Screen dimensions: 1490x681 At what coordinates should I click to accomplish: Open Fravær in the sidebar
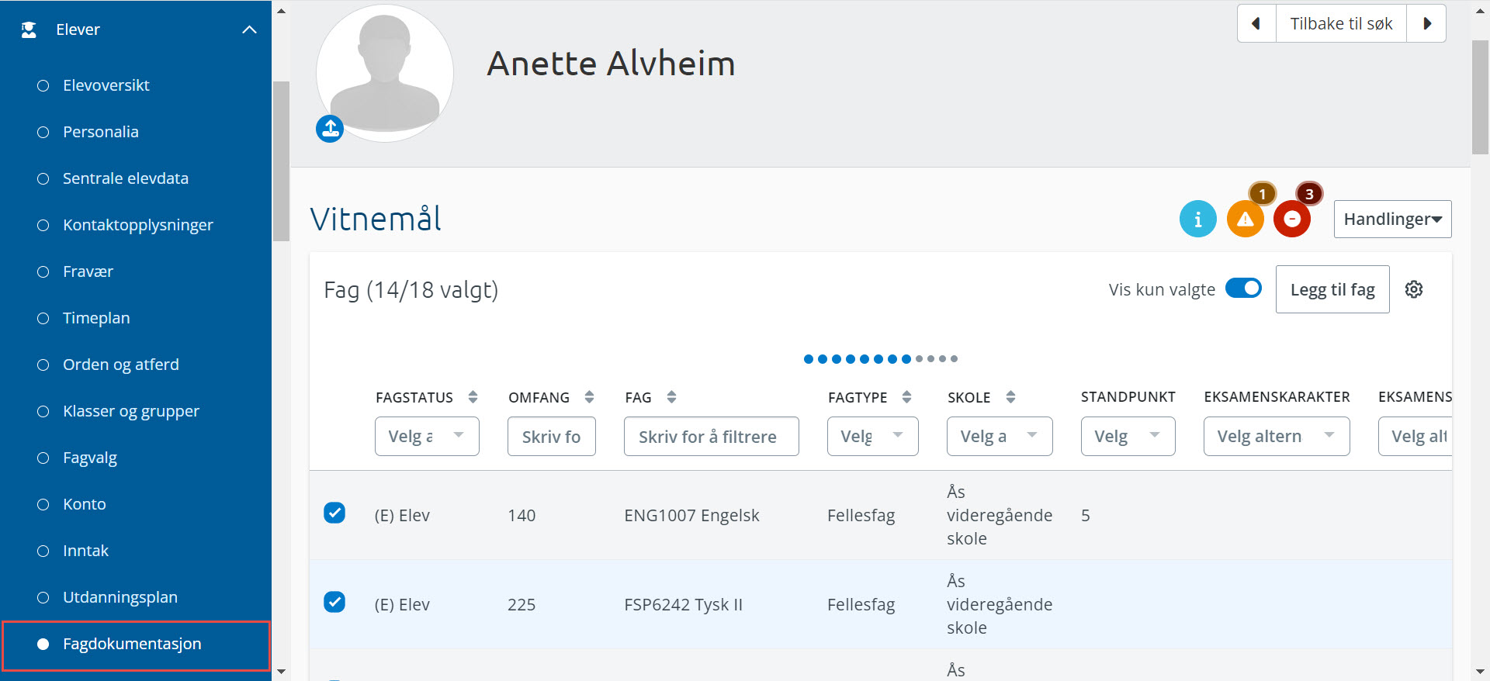[x=88, y=271]
